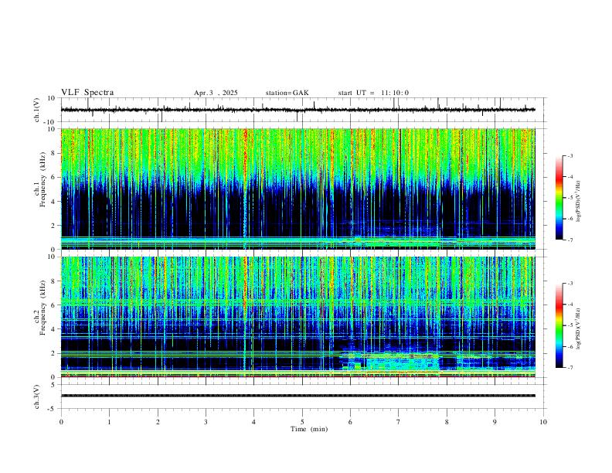Click time tick label "8" on the time axis
Image resolution: width=612 pixels, height=473 pixels.
447,422
